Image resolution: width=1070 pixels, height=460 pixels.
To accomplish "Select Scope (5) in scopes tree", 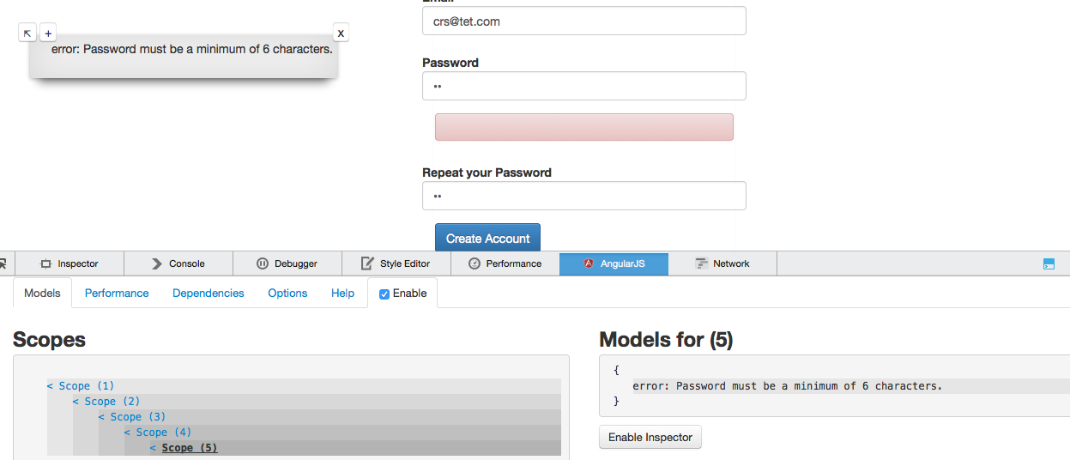I will pyautogui.click(x=190, y=448).
